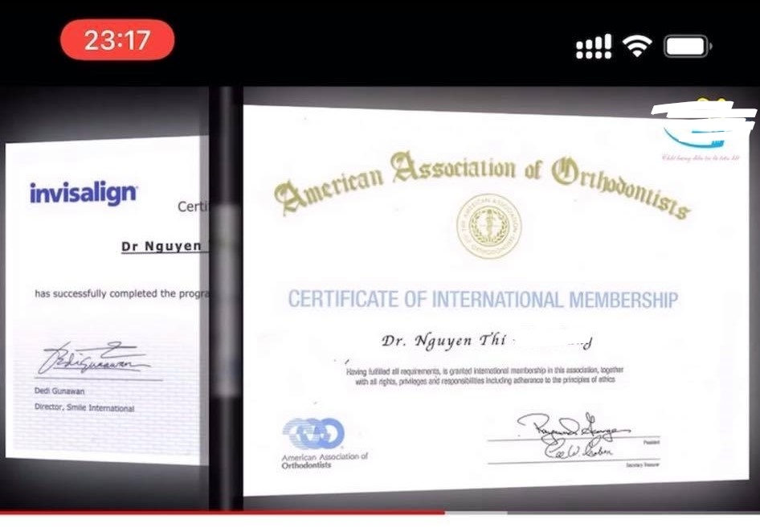Click "Having fulfilled all requirements" paragraph
The height and width of the screenshot is (532, 760).
coord(484,375)
